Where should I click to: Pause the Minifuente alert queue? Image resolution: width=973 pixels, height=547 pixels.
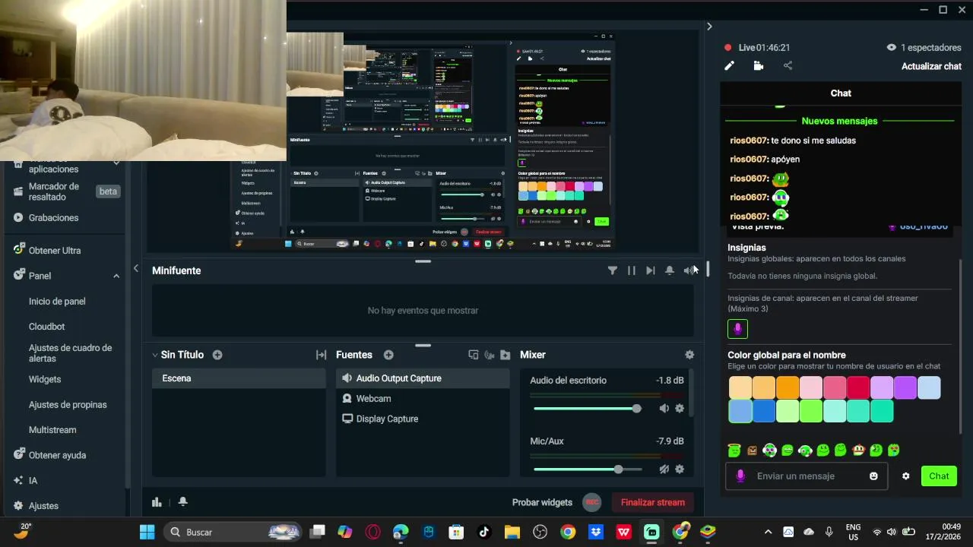point(632,270)
